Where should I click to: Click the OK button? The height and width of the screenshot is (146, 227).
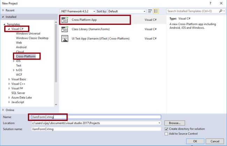click(x=195, y=141)
